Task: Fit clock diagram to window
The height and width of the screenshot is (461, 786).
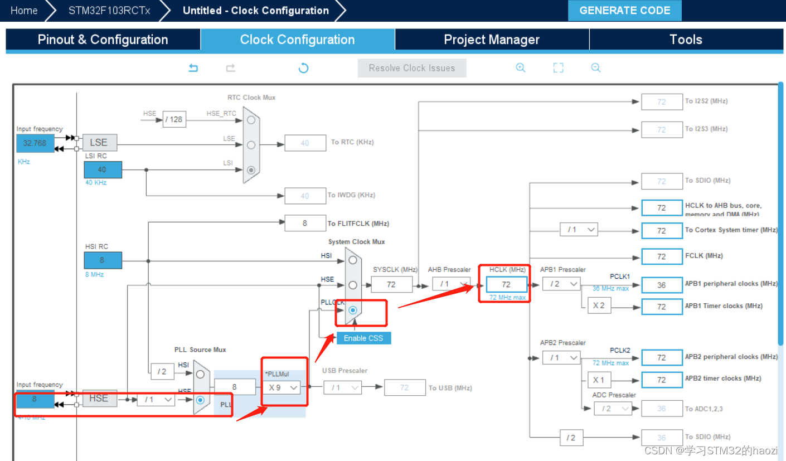Action: pyautogui.click(x=558, y=68)
